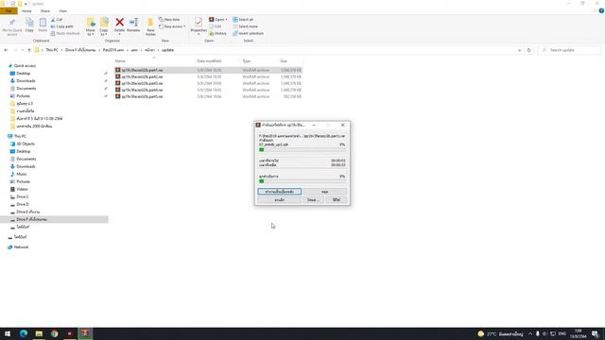The image size is (605, 340).
Task: Create a folder with the New folder icon
Action: coord(150,26)
